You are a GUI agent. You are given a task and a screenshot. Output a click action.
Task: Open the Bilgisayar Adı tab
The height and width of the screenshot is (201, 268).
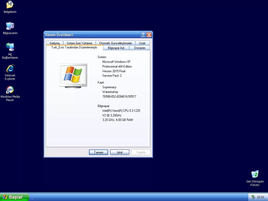[x=116, y=48]
